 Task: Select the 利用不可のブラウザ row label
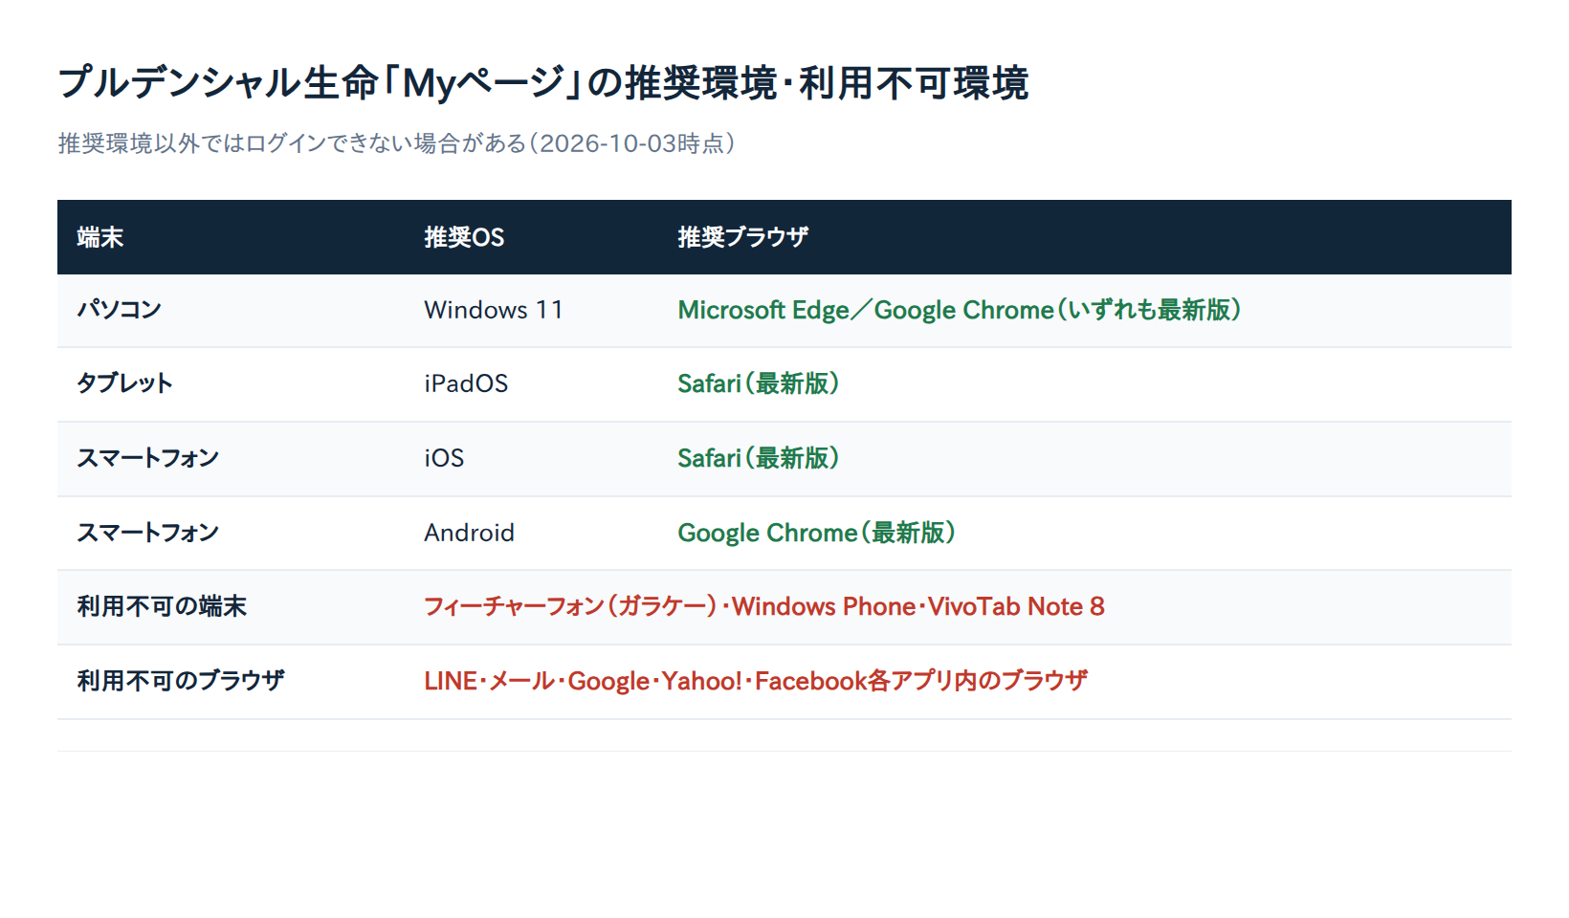(181, 681)
